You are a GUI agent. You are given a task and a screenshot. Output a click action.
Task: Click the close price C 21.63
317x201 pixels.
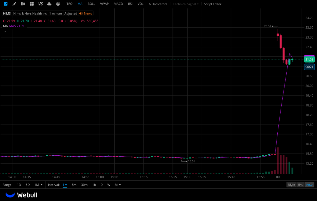click(x=50, y=21)
